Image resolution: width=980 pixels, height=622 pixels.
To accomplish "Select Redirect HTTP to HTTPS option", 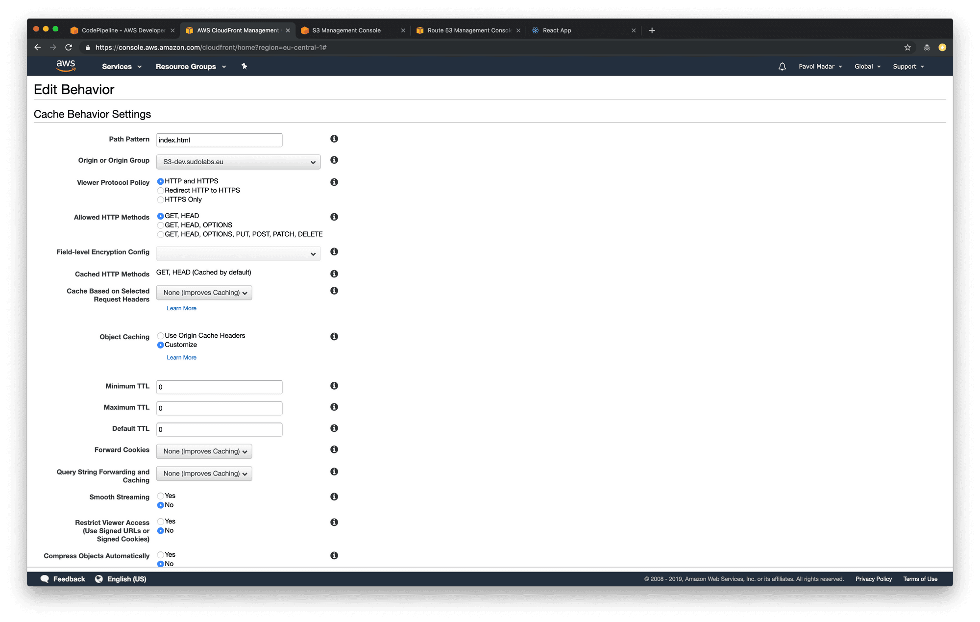I will click(x=160, y=191).
